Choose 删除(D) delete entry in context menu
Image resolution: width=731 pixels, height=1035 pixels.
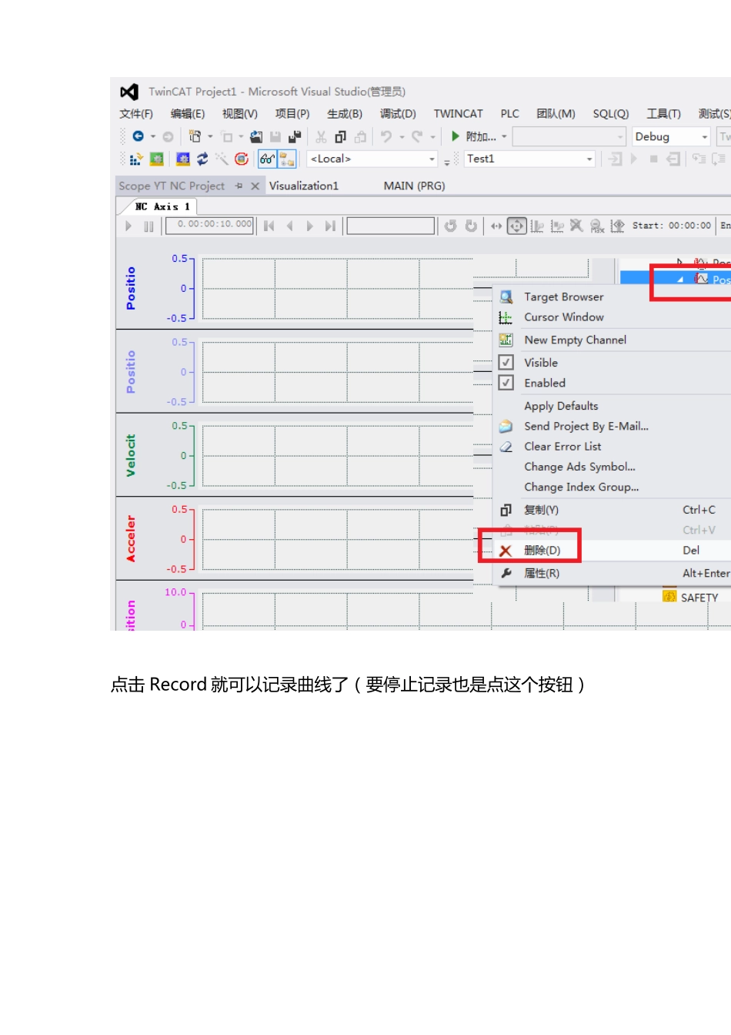tap(542, 551)
